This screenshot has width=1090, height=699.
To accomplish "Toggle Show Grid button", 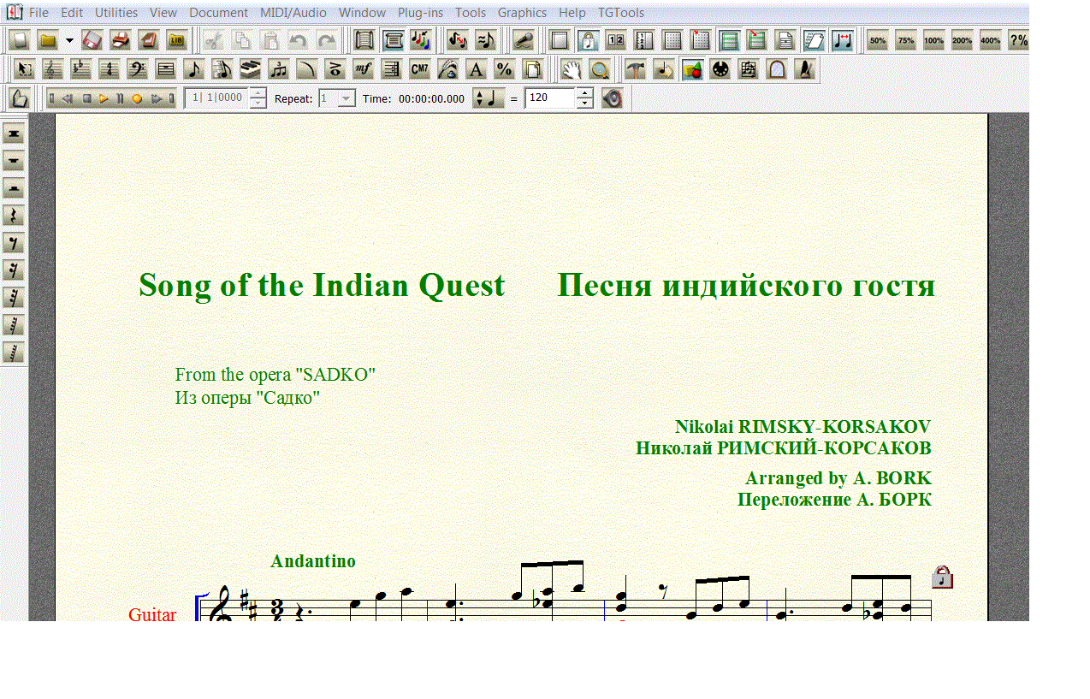I will pyautogui.click(x=672, y=40).
